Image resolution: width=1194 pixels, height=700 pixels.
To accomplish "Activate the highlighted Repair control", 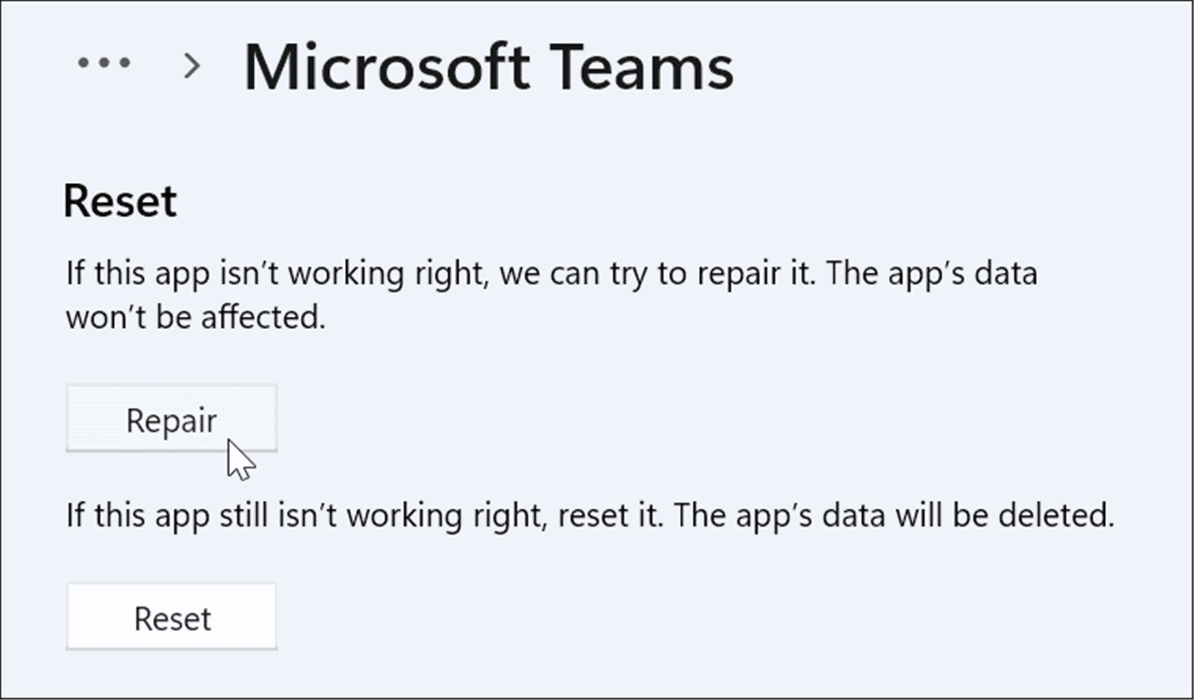I will (x=172, y=418).
